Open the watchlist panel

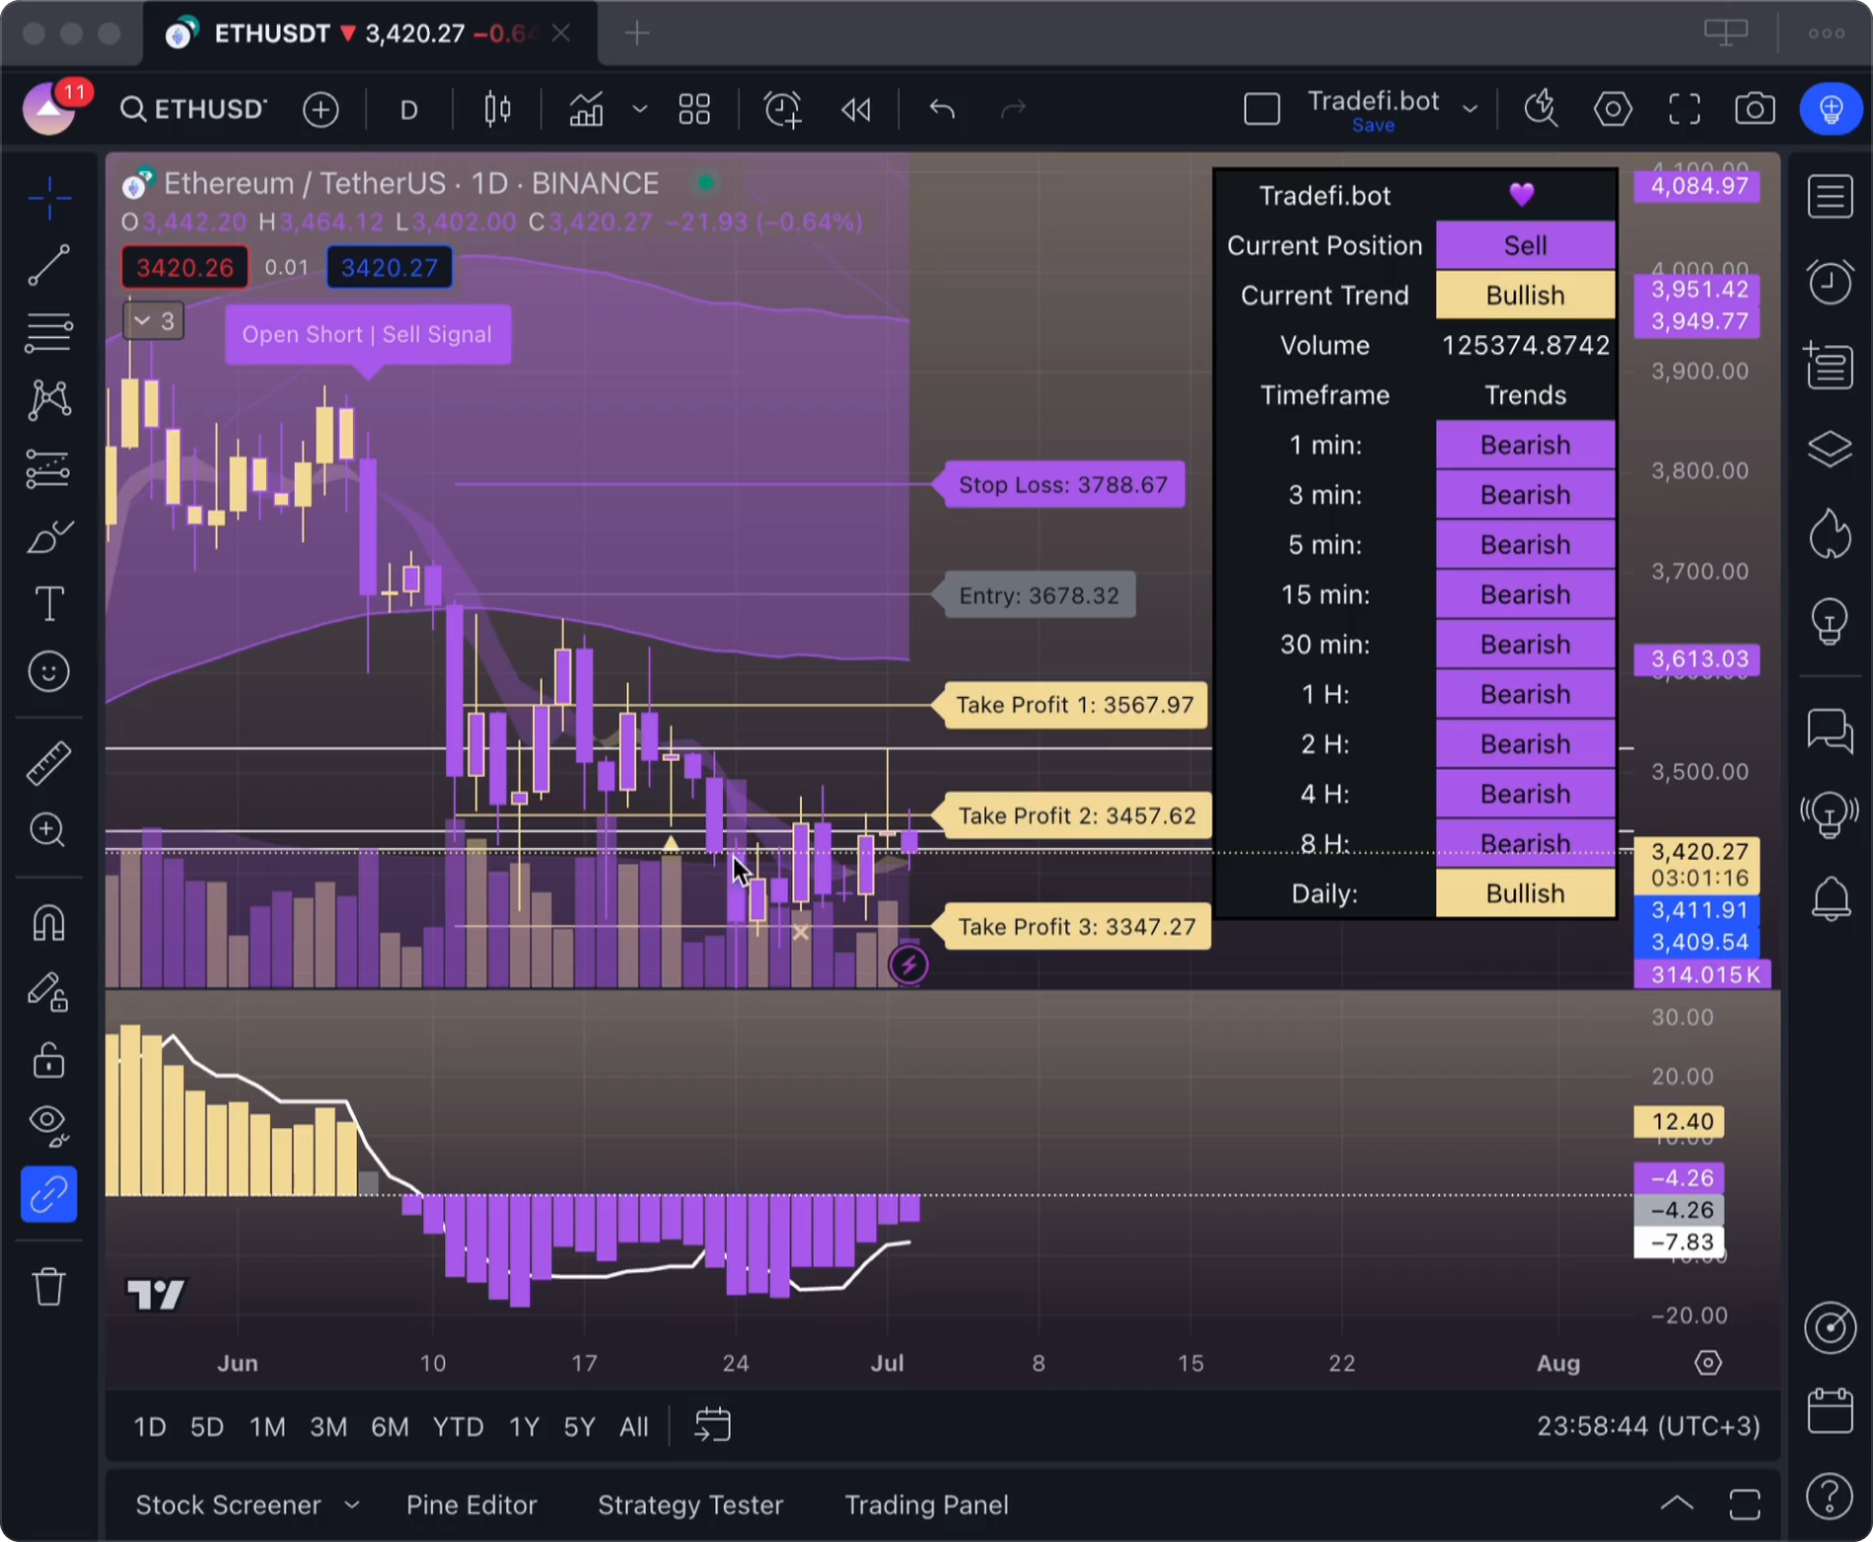point(1829,196)
